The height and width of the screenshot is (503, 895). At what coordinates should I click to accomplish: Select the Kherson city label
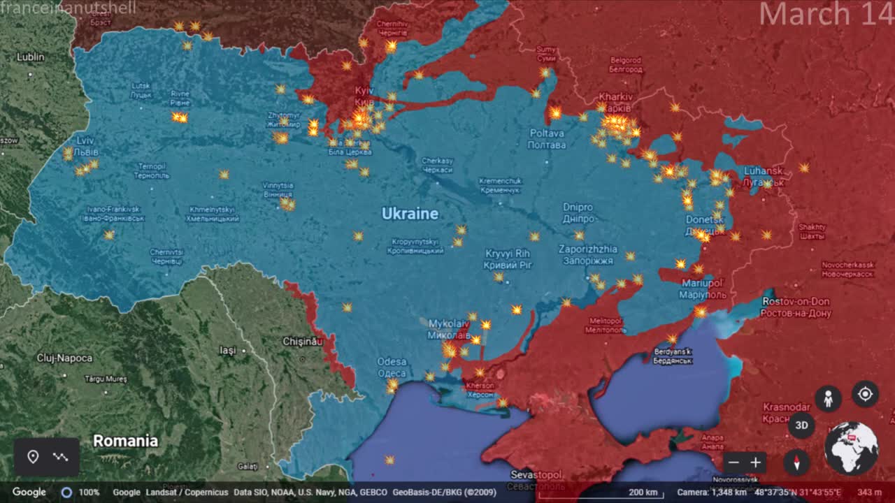[x=480, y=390]
